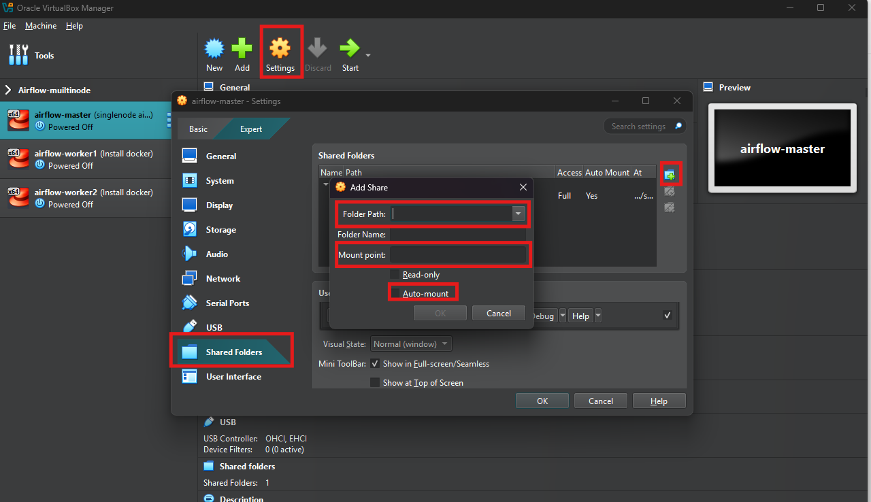Viewport: 871px width, 502px height.
Task: Open the Start button dropdown arrow
Action: pyautogui.click(x=368, y=55)
